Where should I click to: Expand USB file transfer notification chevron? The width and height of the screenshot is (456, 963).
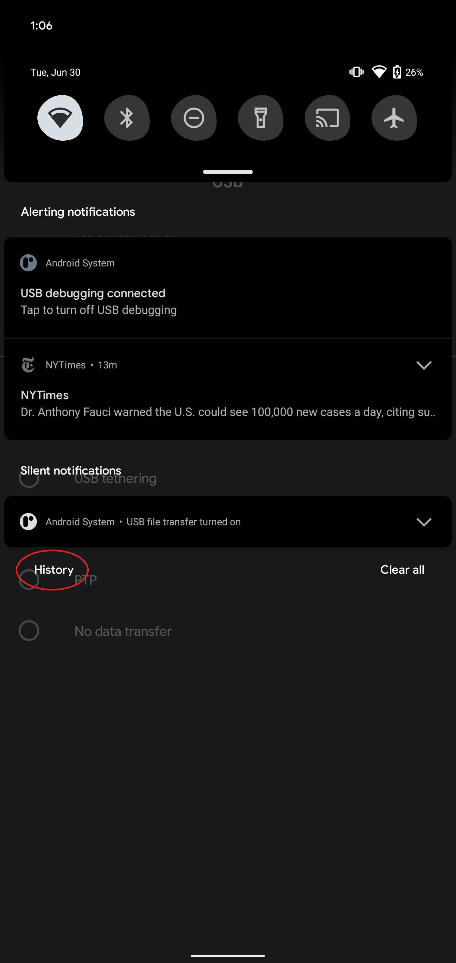pos(424,522)
